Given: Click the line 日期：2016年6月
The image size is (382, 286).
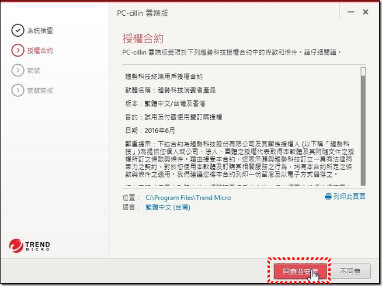Looking at the screenshot, I should [x=150, y=131].
